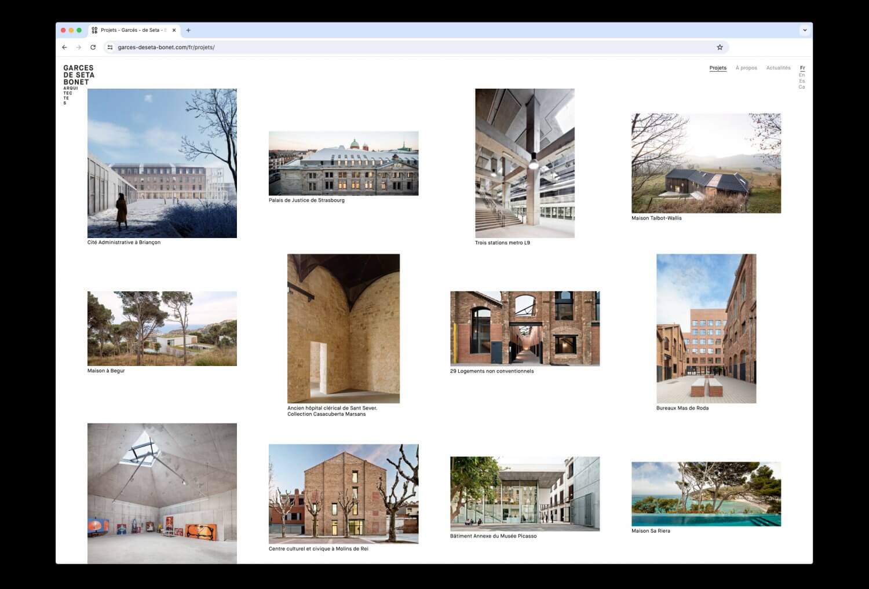
Task: Click caption 'Centre culturel et civique à Molins de Rei'
Action: point(319,549)
